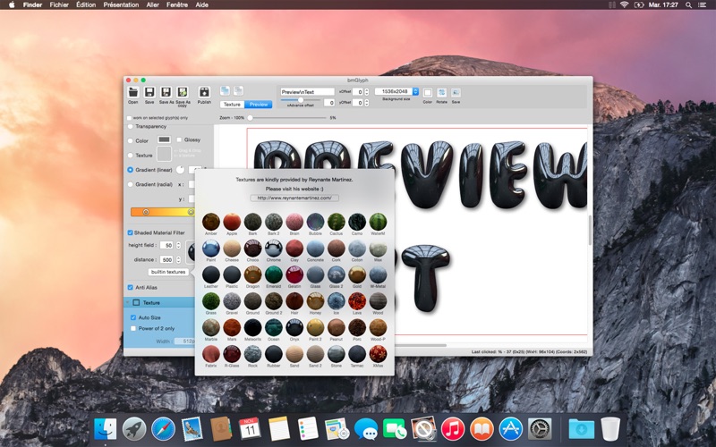
Task: Open the Fenêtre menu
Action: [x=177, y=4]
